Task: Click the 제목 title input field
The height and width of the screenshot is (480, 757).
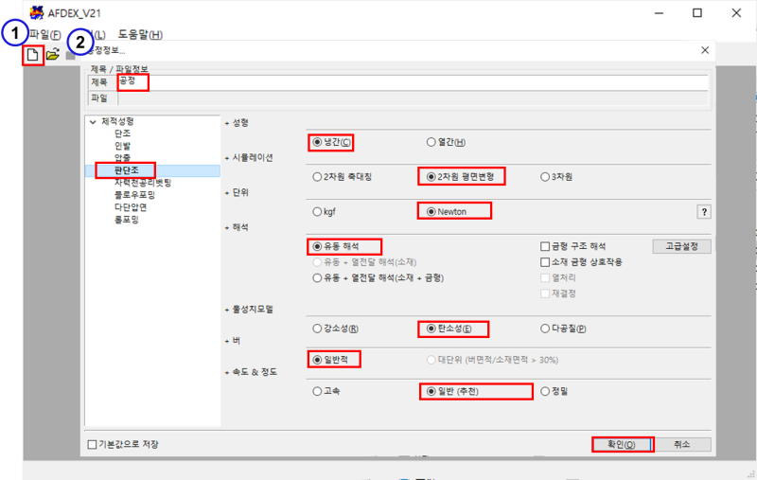Action: 426,82
